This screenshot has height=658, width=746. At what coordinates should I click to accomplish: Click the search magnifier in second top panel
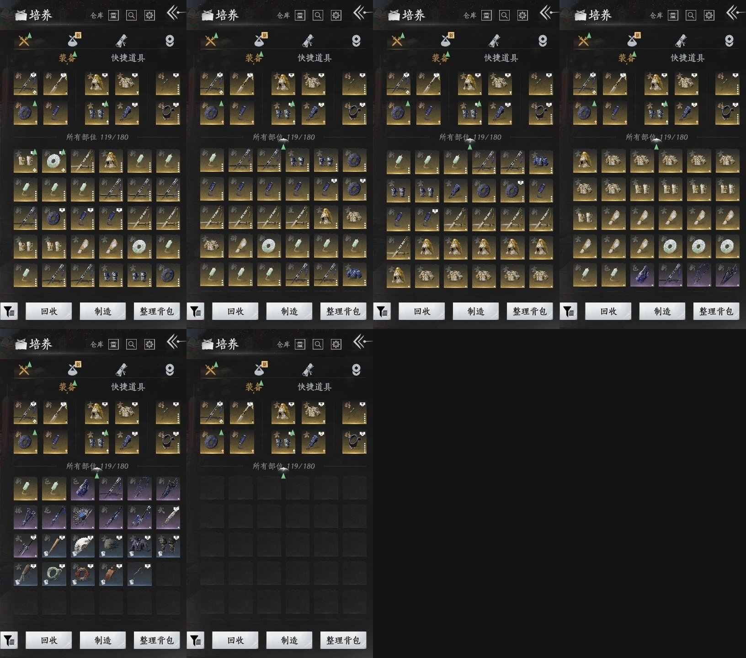(318, 16)
